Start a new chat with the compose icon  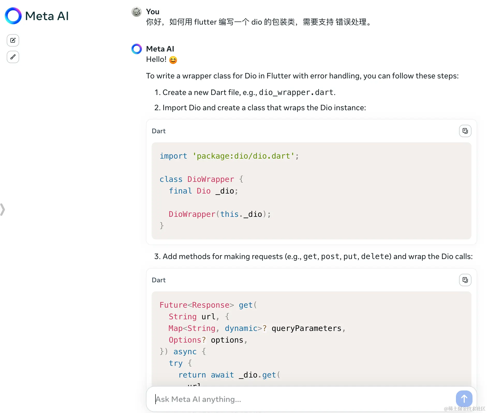[13, 40]
